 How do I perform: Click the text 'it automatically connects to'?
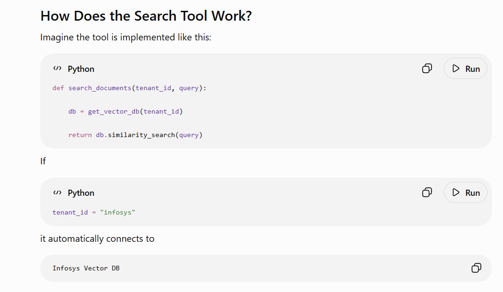click(x=97, y=239)
